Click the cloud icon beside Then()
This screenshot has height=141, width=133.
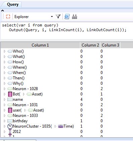10,78
